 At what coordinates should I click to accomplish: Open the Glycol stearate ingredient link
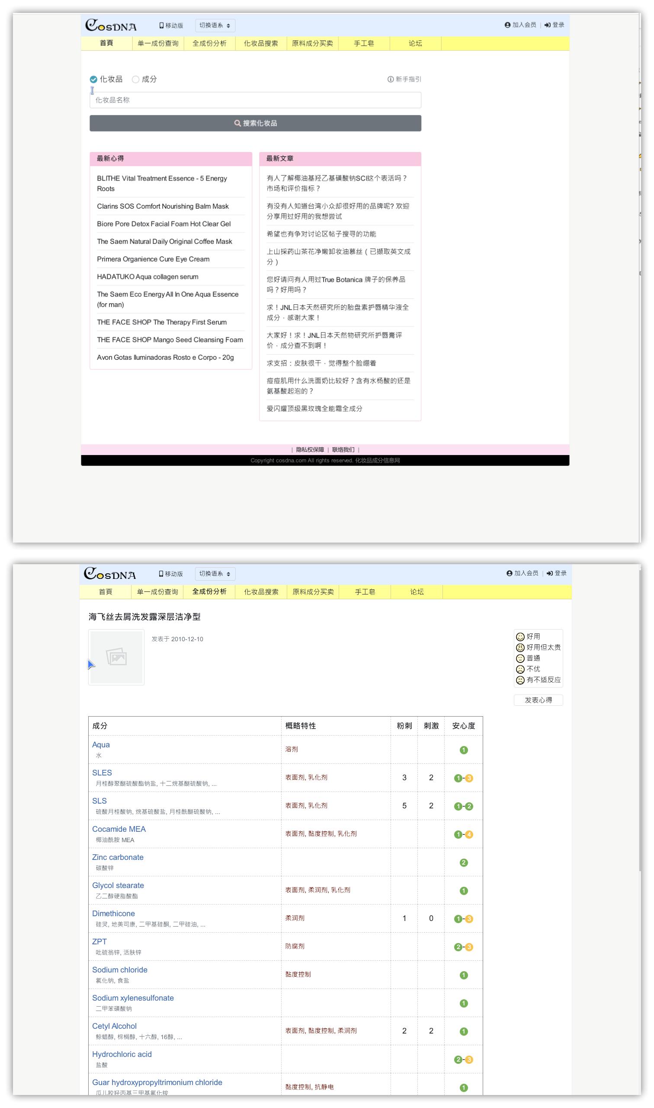coord(118,886)
